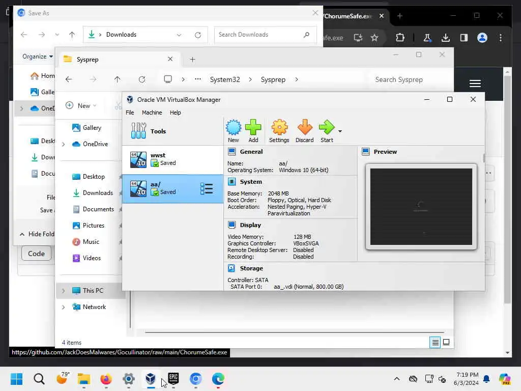Go up one level in Save As dialog
The width and height of the screenshot is (521, 391).
72,35
